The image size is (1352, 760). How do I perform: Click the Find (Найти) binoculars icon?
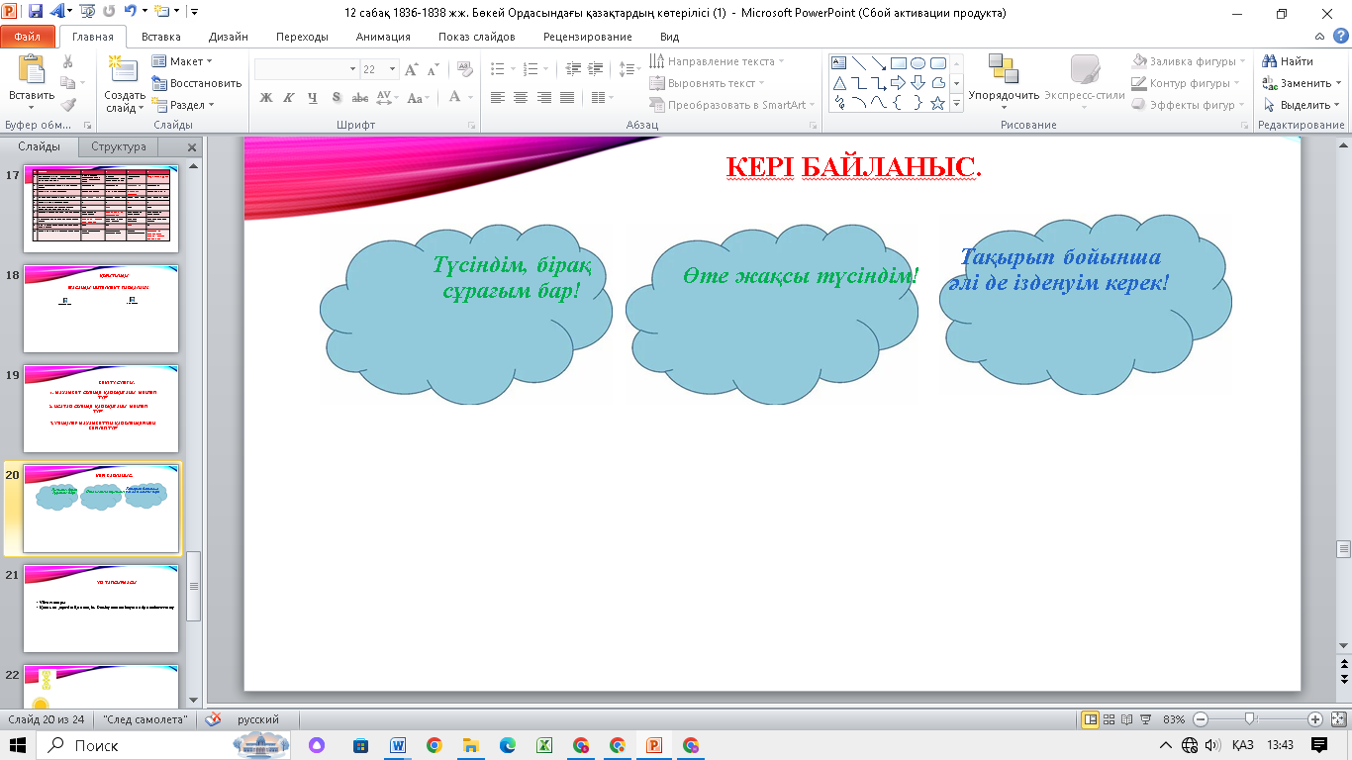(x=1270, y=61)
